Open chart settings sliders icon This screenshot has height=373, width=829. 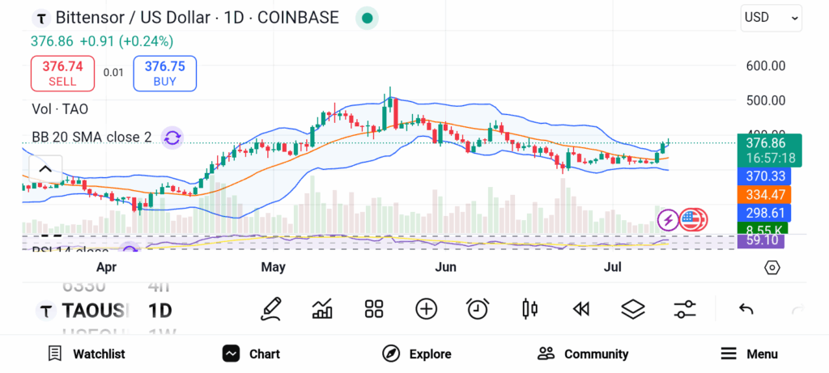685,309
